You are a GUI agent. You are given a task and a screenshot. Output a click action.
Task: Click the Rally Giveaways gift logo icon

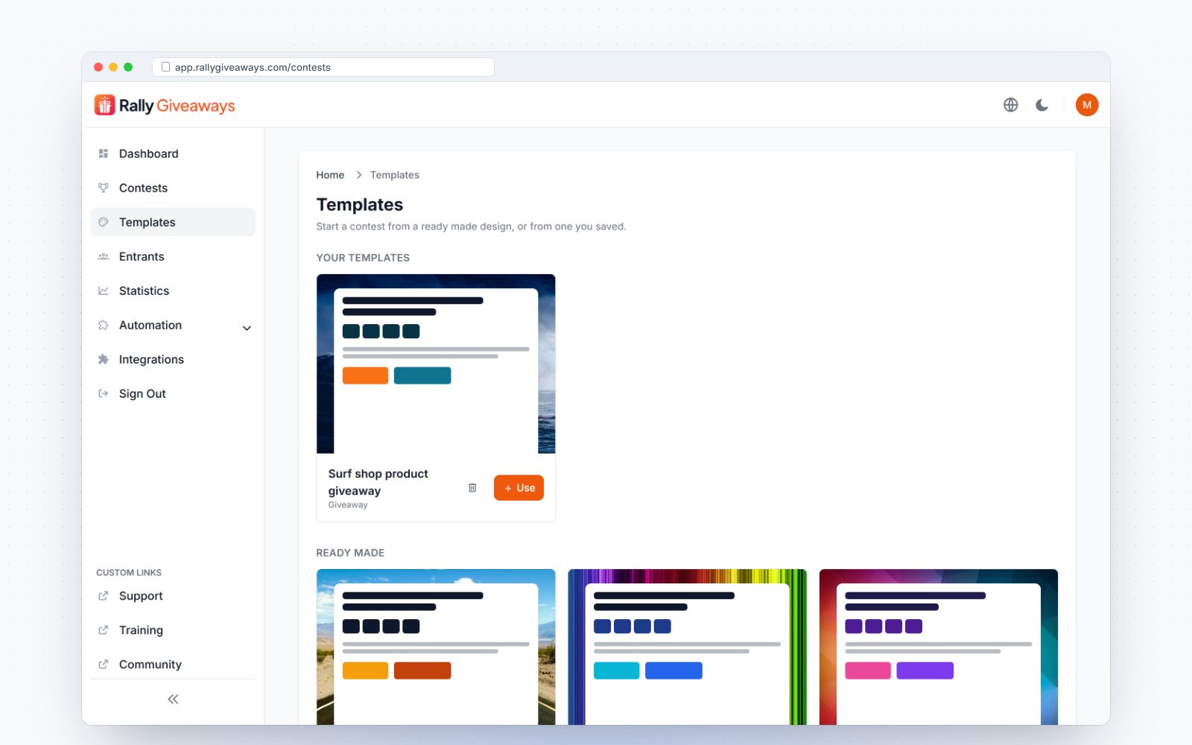(104, 105)
